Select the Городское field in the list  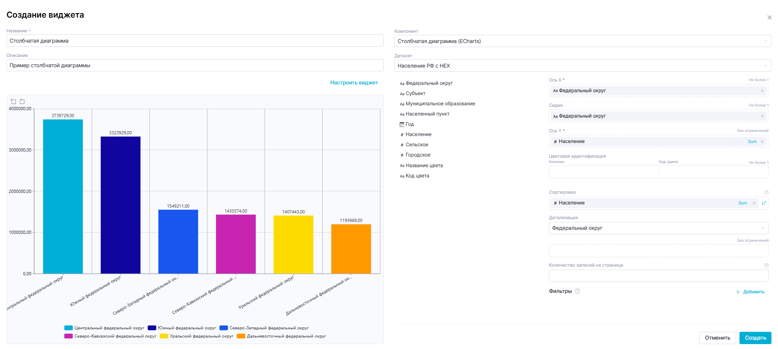(x=418, y=155)
